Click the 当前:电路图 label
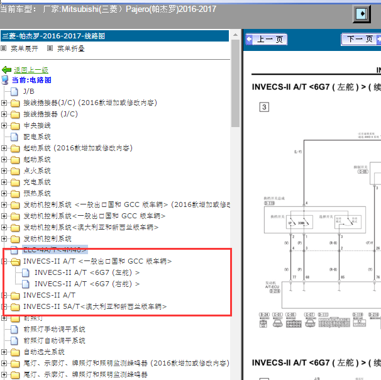 pos(31,80)
